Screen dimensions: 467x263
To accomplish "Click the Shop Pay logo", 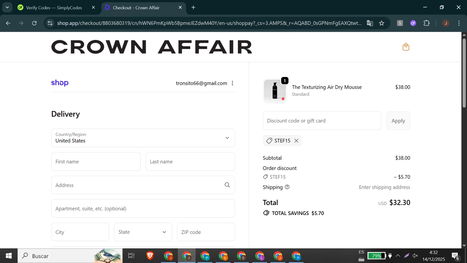I will [x=60, y=83].
